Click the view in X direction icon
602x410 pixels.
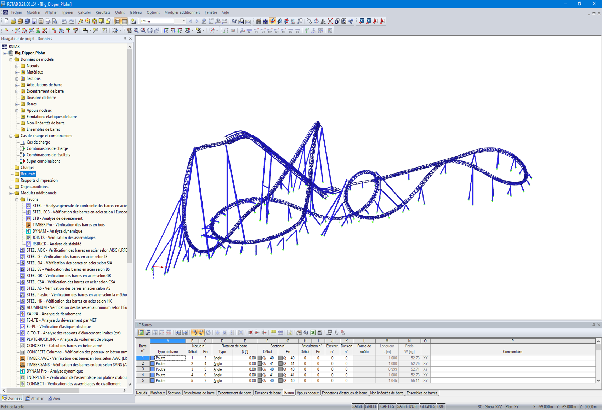pos(166,31)
